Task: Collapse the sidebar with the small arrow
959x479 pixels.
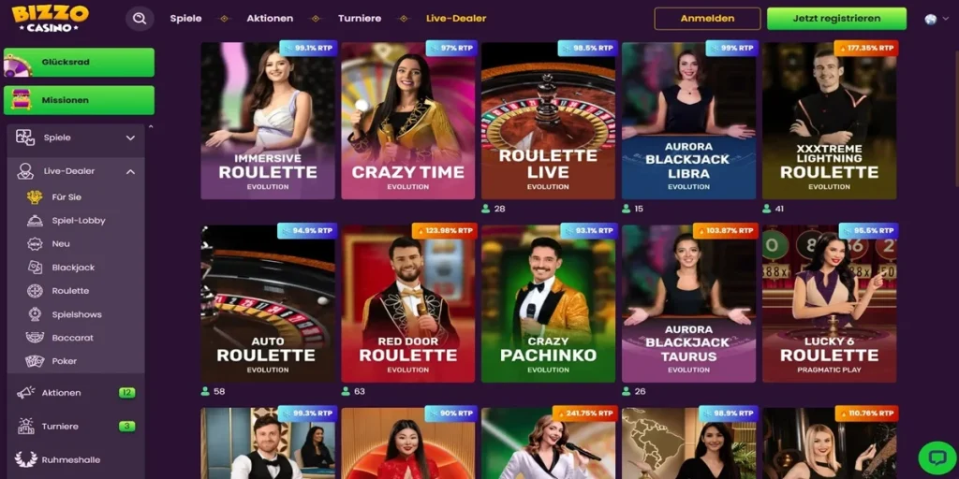Action: pos(151,127)
